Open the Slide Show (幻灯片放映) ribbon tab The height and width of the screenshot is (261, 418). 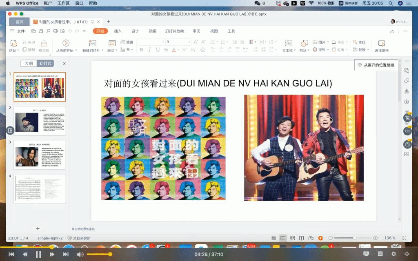175,31
